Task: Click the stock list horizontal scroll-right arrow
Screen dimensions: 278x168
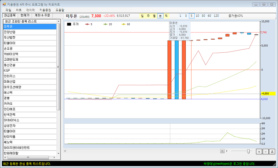Action: 54,157
